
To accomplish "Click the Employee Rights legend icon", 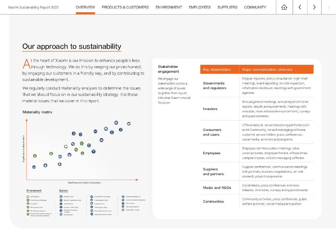I will click(61, 197).
